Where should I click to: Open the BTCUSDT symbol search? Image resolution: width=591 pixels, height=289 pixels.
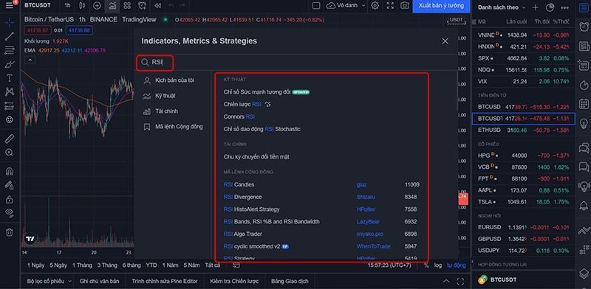(38, 5)
